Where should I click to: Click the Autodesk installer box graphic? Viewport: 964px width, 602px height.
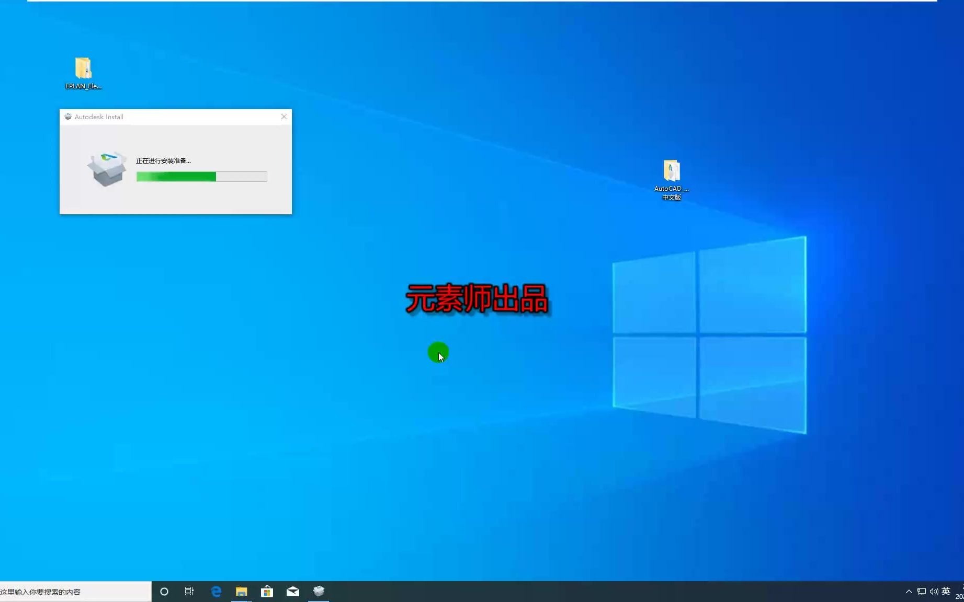pyautogui.click(x=107, y=169)
